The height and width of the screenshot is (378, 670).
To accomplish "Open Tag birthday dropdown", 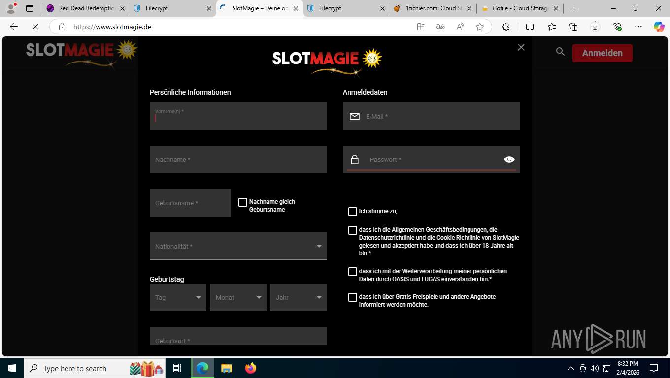I will pyautogui.click(x=178, y=297).
